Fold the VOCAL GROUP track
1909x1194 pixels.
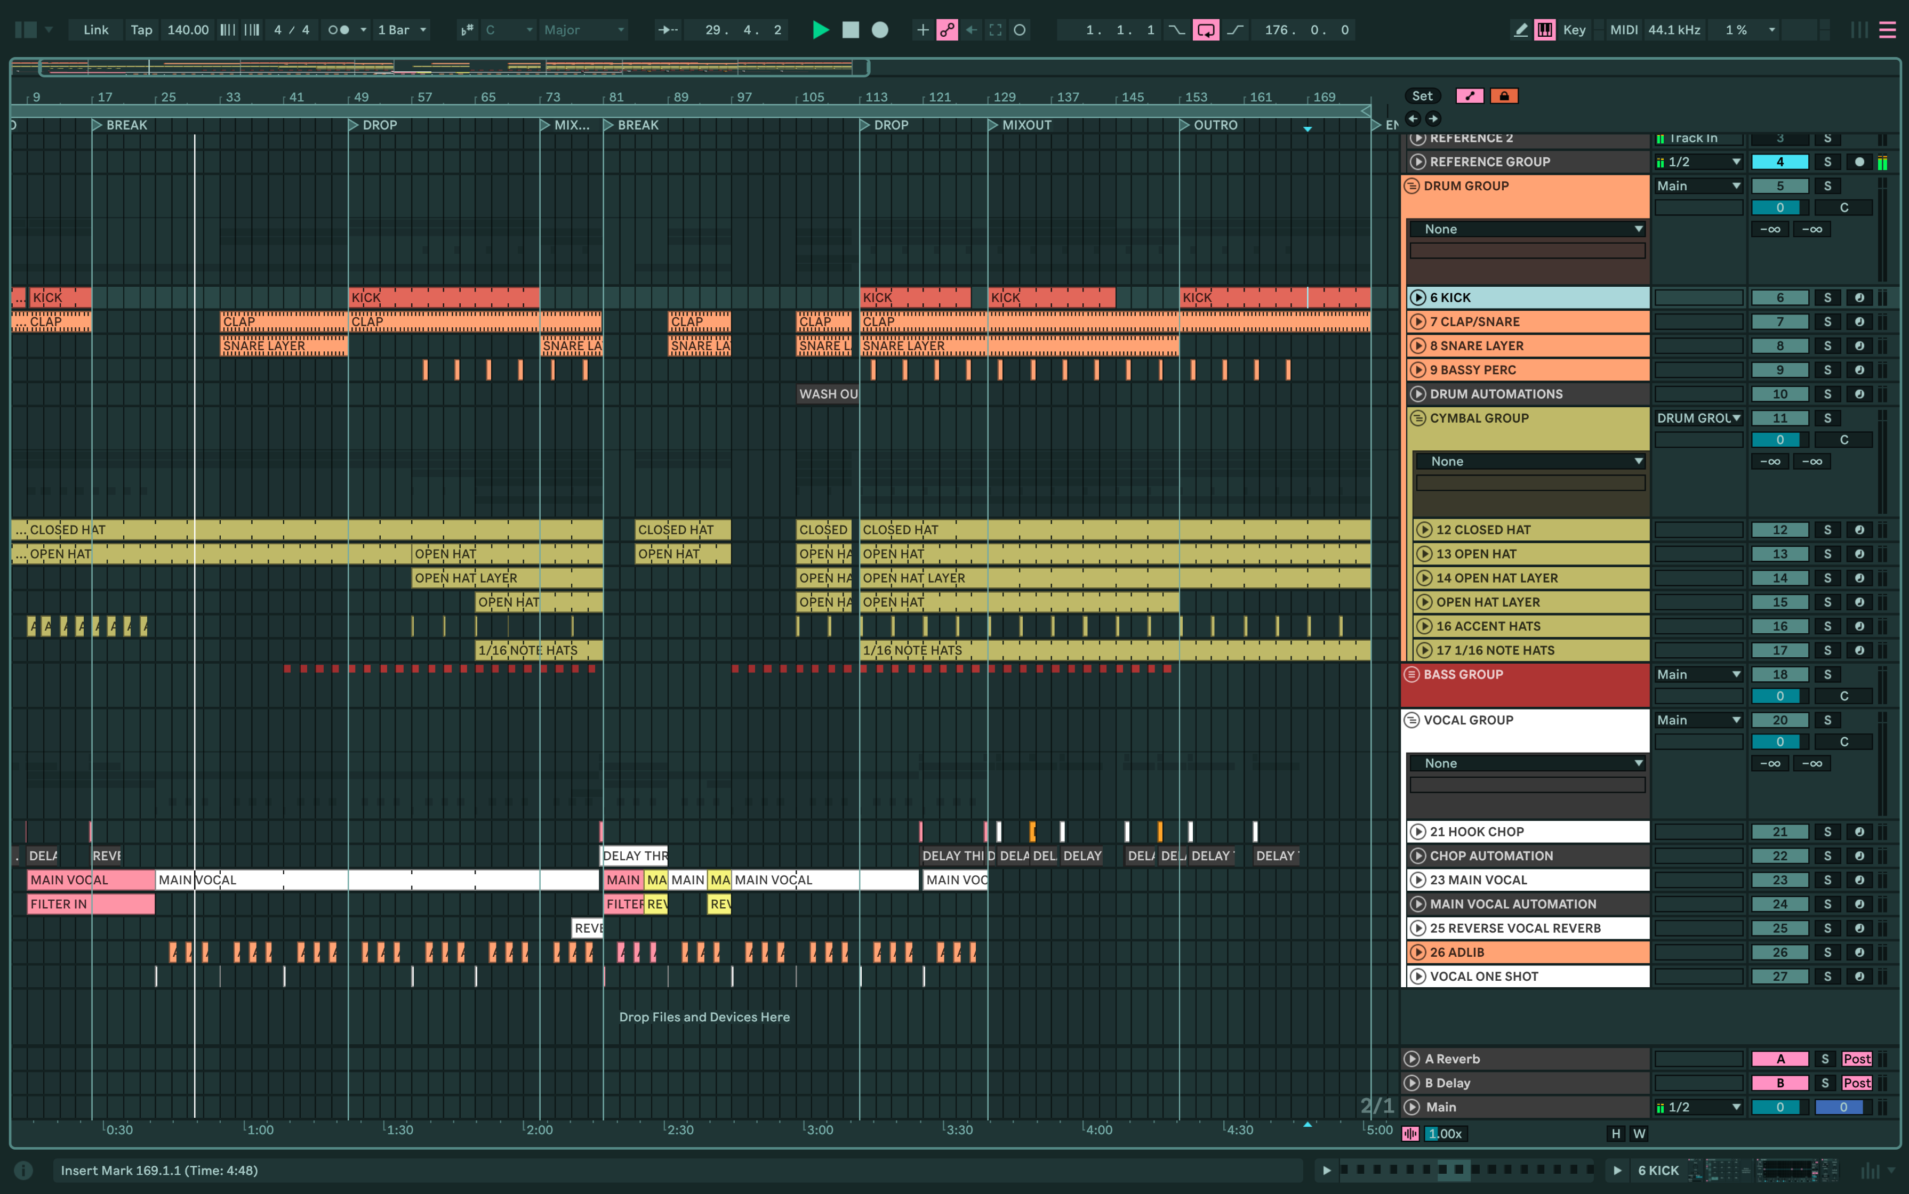(1412, 720)
